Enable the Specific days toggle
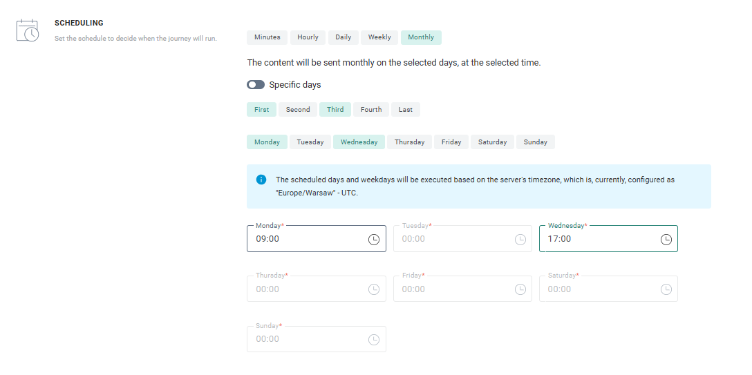Image resolution: width=752 pixels, height=375 pixels. [256, 85]
